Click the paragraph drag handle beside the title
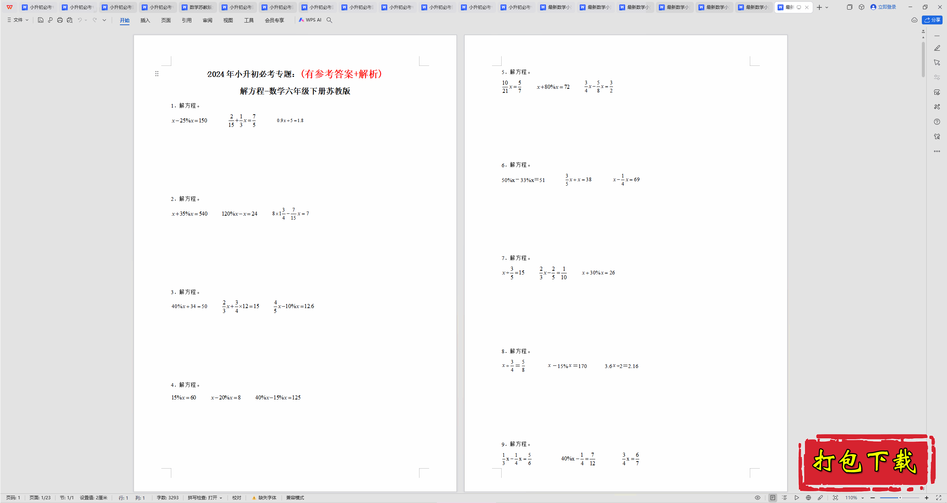 click(x=157, y=74)
